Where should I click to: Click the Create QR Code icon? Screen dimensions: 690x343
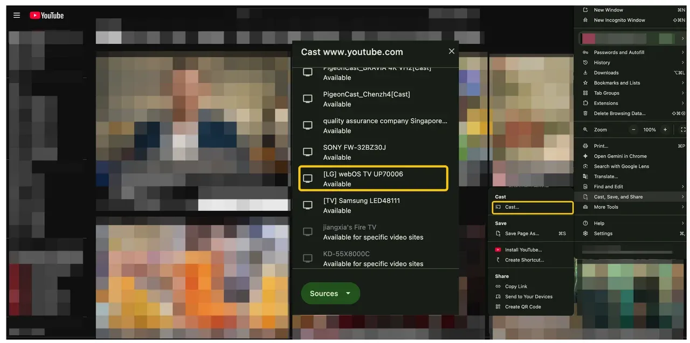click(498, 307)
